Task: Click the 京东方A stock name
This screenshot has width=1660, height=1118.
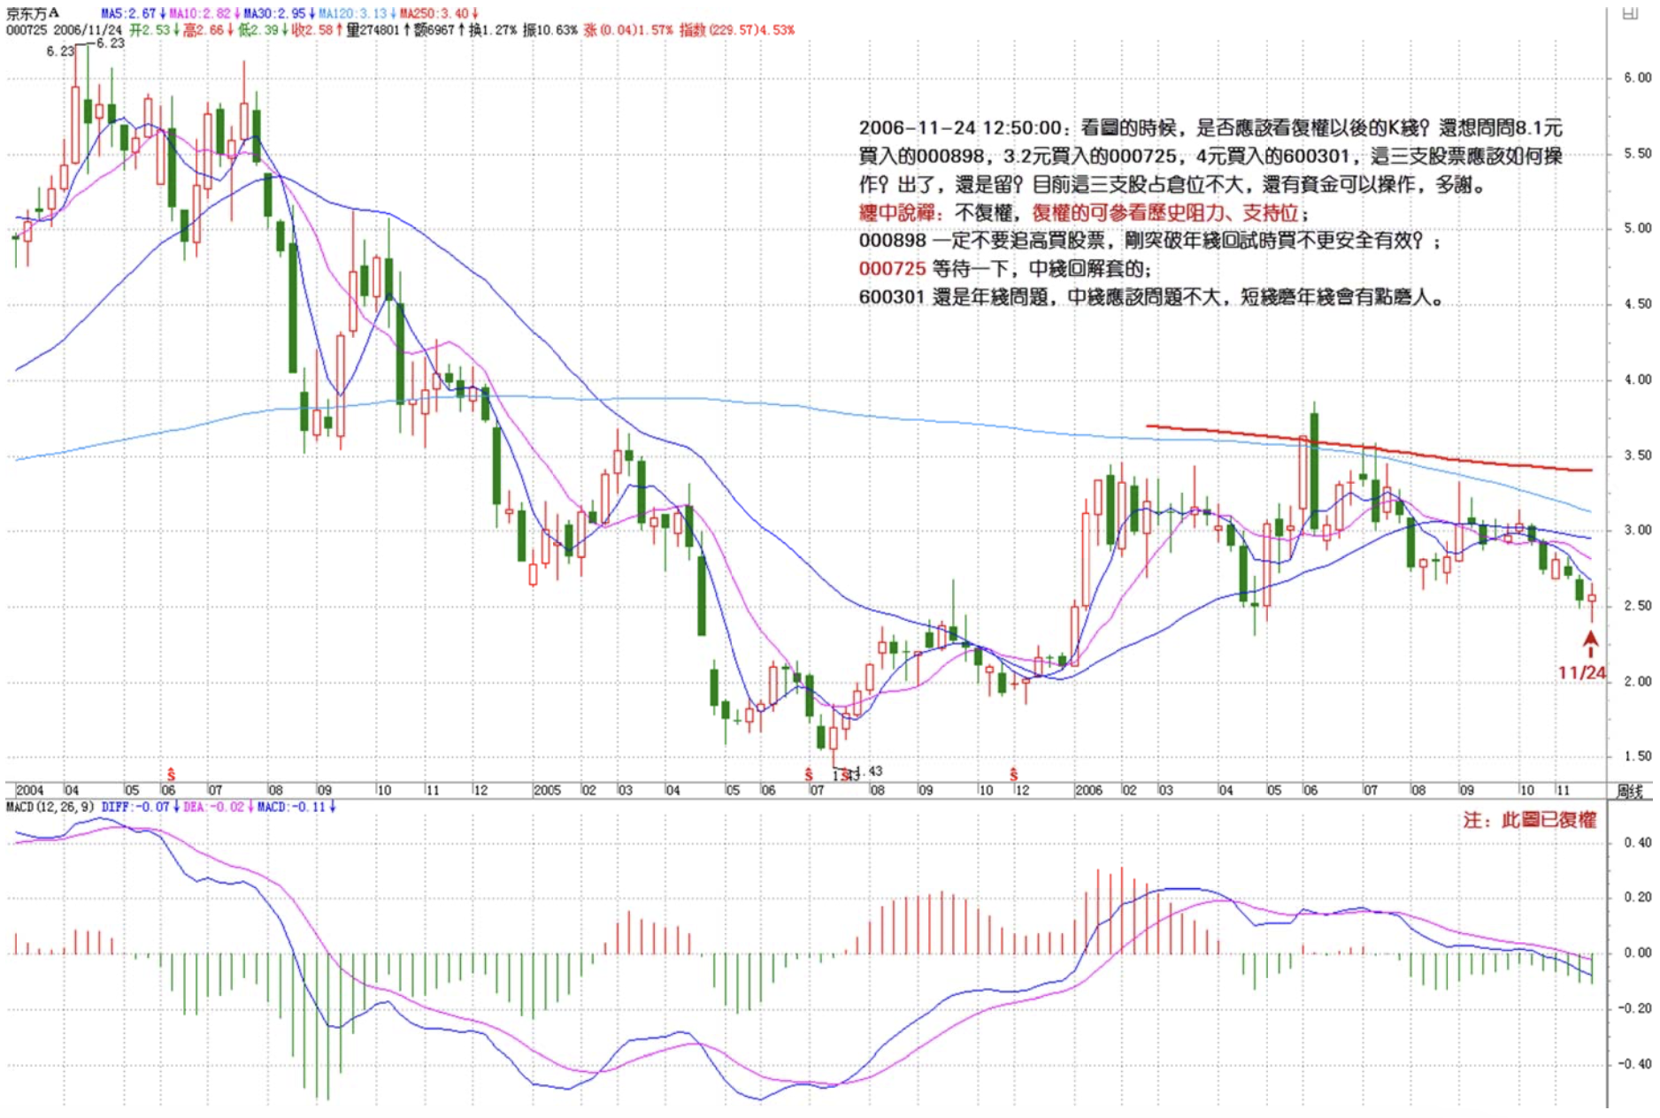Action: click(33, 13)
